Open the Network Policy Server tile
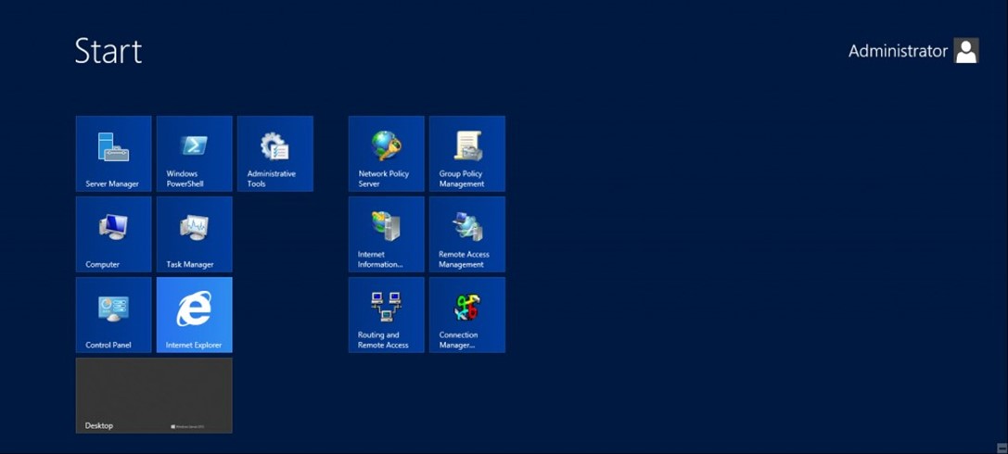 pyautogui.click(x=387, y=154)
